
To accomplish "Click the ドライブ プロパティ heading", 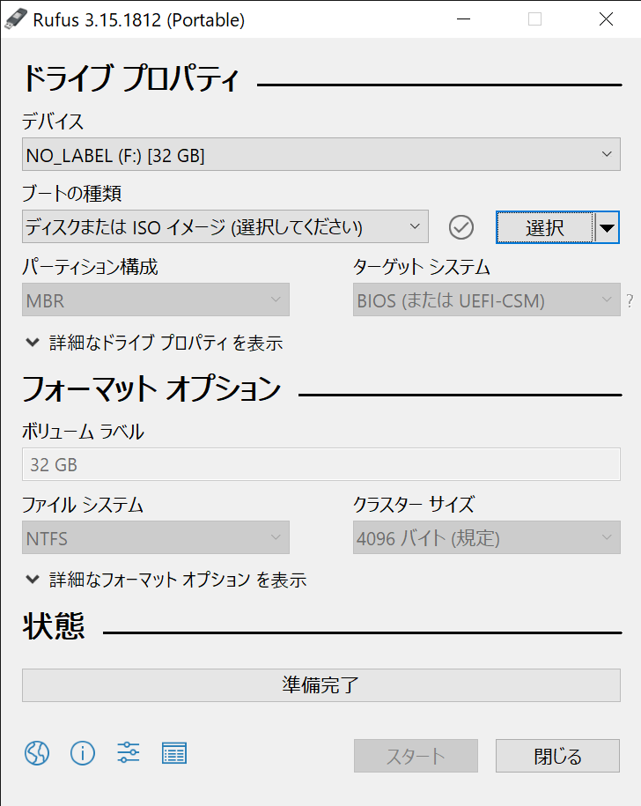I will pos(131,78).
